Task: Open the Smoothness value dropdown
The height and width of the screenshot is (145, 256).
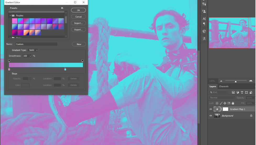Action: pos(30,56)
